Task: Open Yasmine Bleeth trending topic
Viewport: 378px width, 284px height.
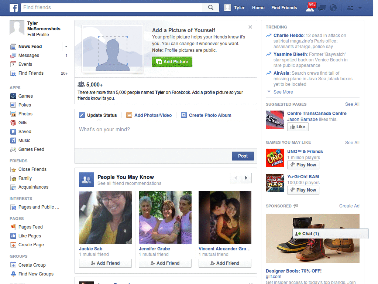Action: tap(290, 54)
